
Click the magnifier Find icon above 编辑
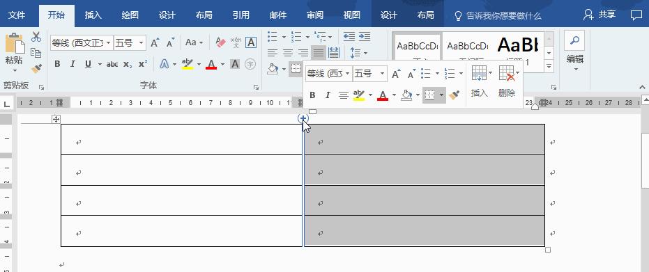574,40
